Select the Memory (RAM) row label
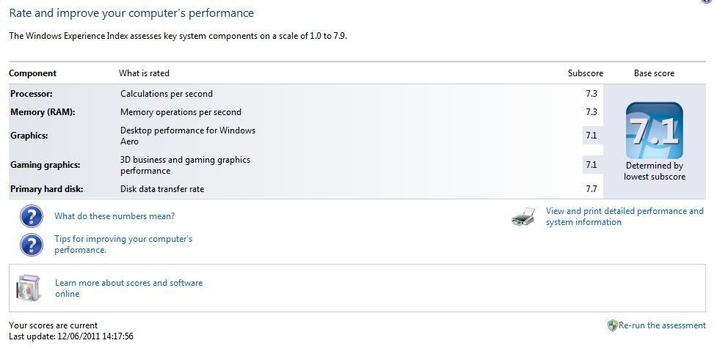The image size is (714, 354). 43,112
